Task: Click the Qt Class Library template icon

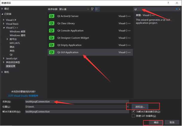Action: [52, 23]
